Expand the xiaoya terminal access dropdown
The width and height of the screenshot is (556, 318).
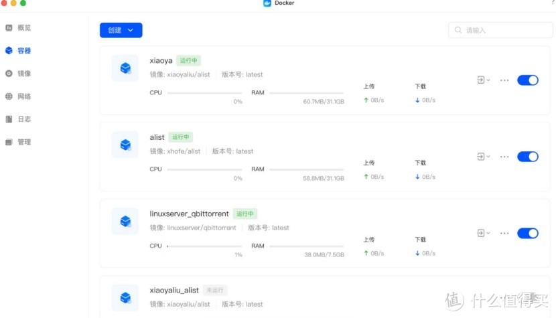coord(484,80)
